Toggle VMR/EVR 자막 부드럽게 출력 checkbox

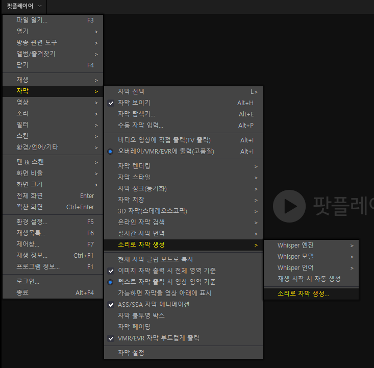[183, 338]
